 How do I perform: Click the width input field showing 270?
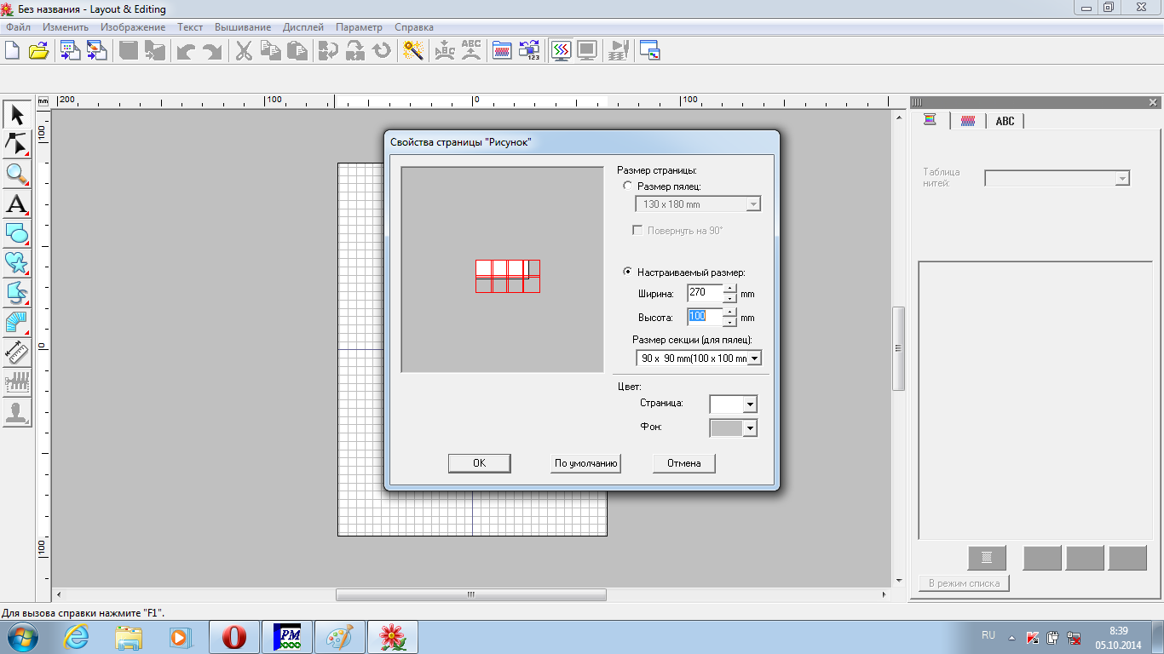tap(705, 293)
